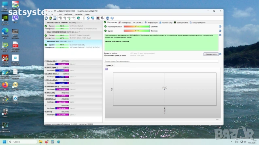Open the Диск menu
The image size is (259, 145).
pos(52,14)
